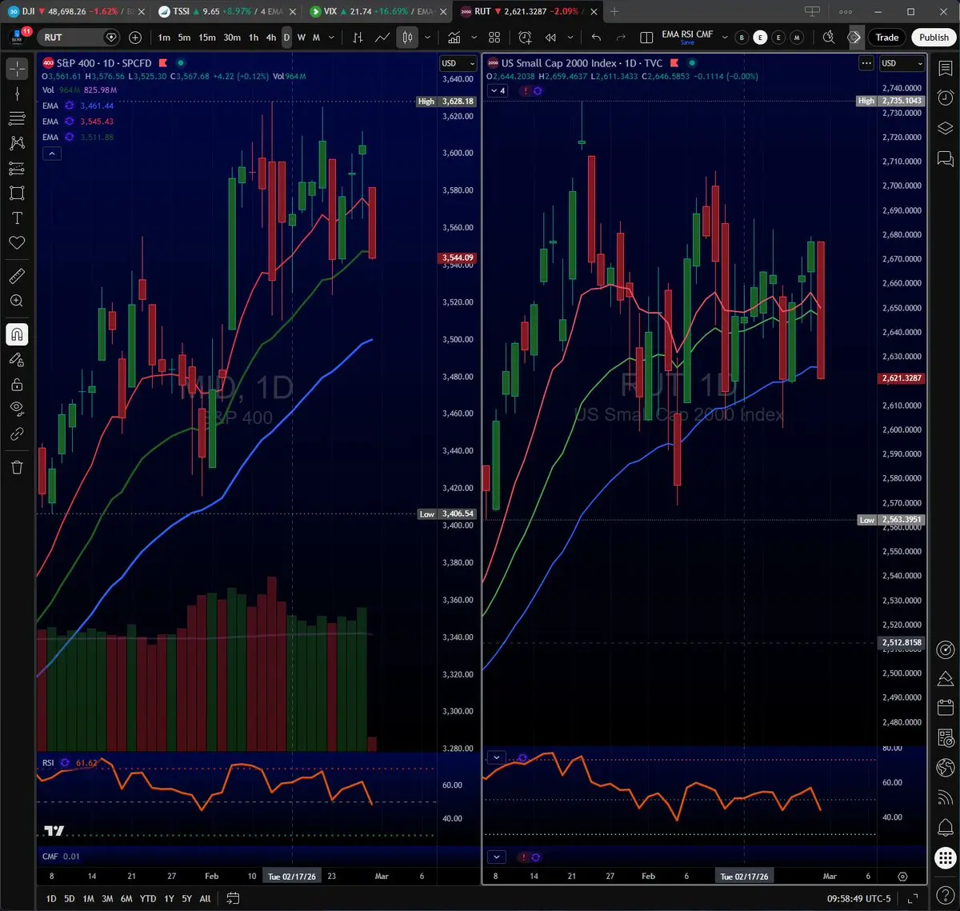
Task: Set the range to YTD
Action: pyautogui.click(x=148, y=898)
